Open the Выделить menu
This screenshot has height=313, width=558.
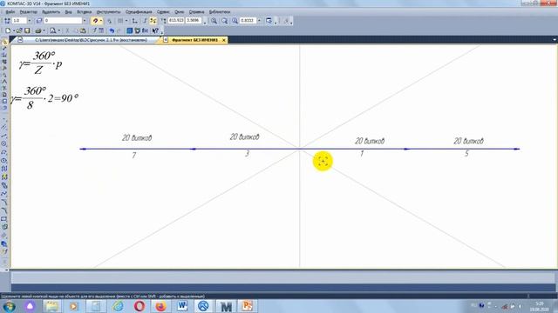[51, 11]
